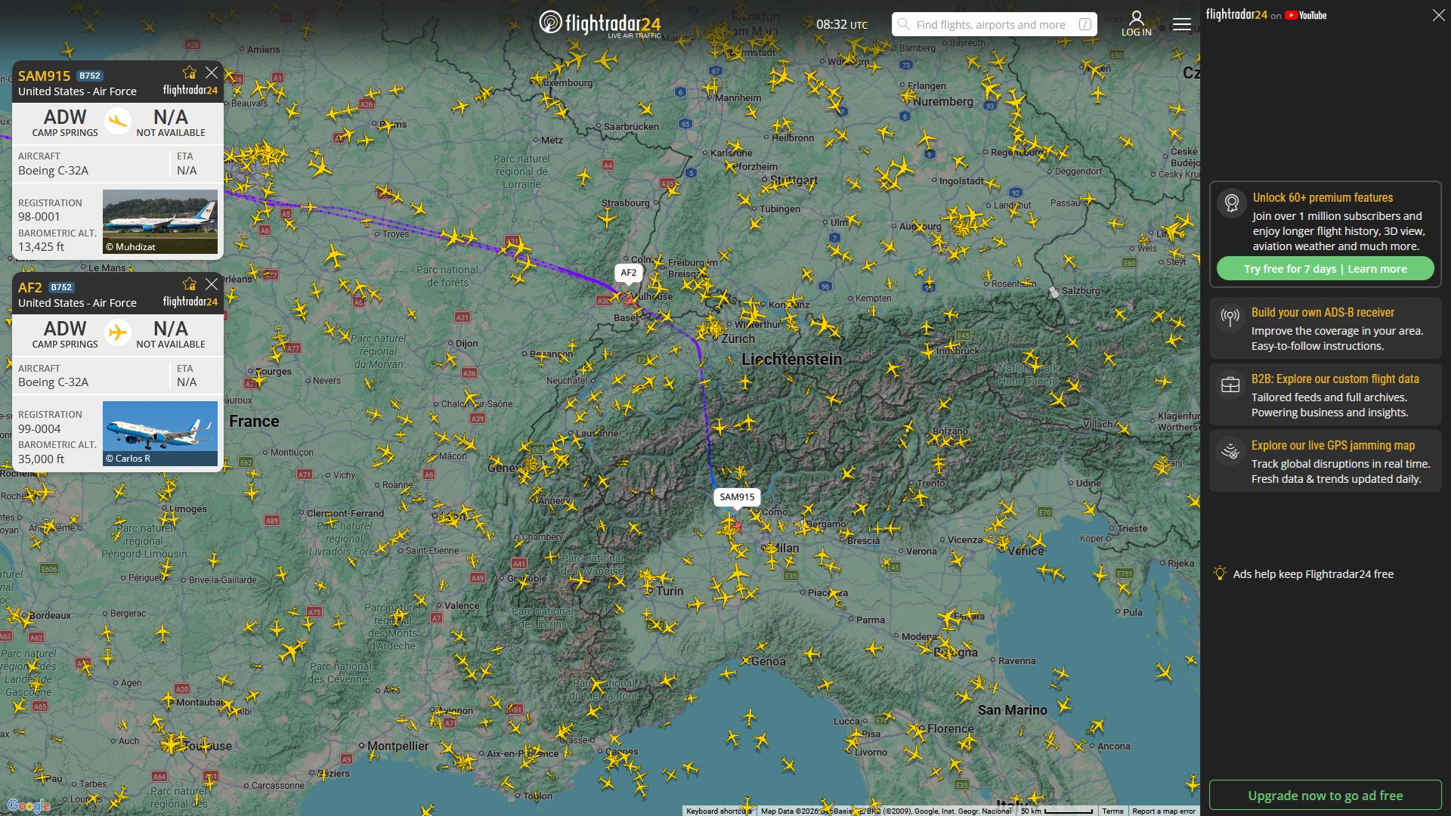The height and width of the screenshot is (816, 1451).
Task: Close the SAM915 flight info card
Action: coord(212,73)
